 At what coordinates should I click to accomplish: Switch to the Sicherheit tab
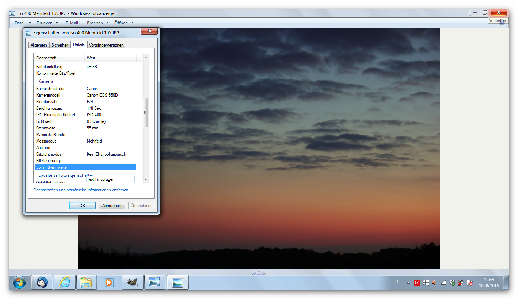click(60, 45)
